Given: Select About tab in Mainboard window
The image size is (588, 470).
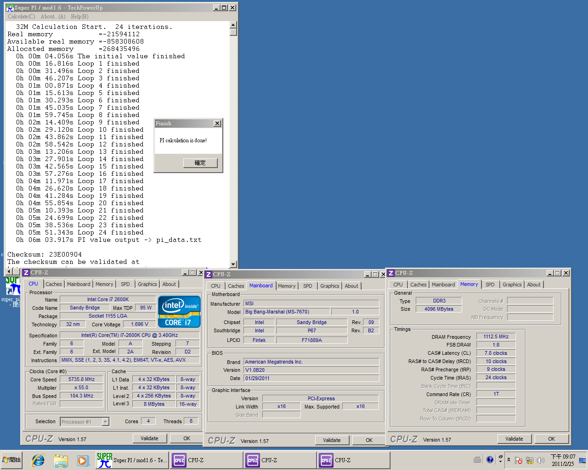Looking at the screenshot, I should 351,286.
